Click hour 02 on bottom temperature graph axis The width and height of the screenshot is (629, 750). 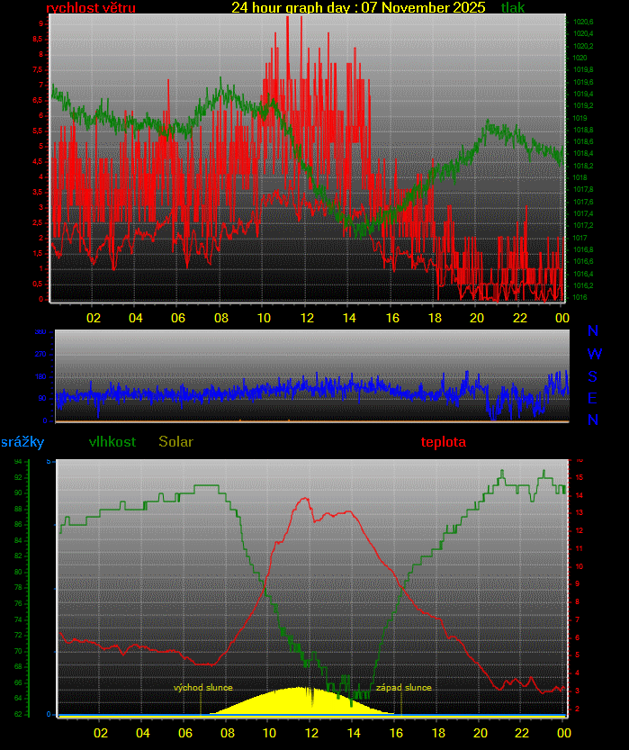100,732
